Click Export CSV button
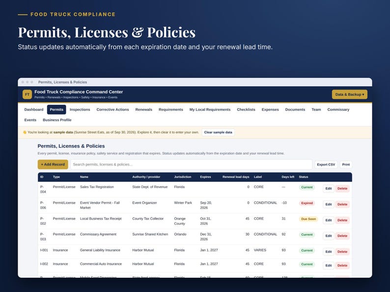Screen dimensions: 390x292 pyautogui.click(x=326, y=165)
